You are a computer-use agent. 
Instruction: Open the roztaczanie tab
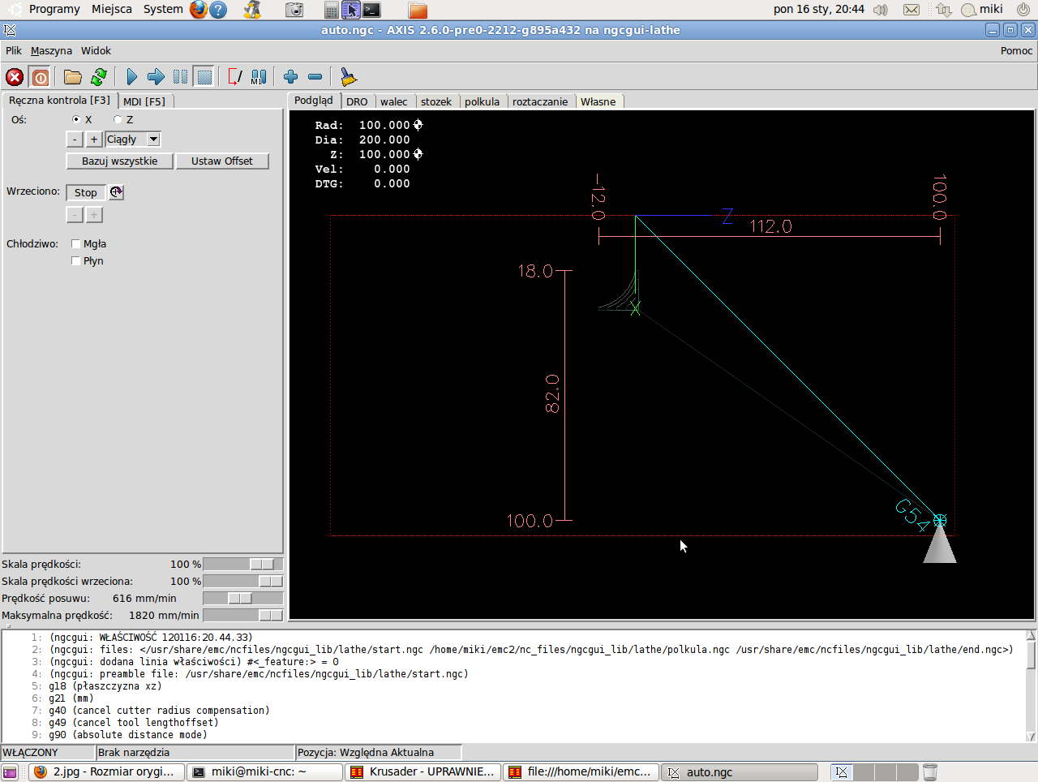point(540,101)
